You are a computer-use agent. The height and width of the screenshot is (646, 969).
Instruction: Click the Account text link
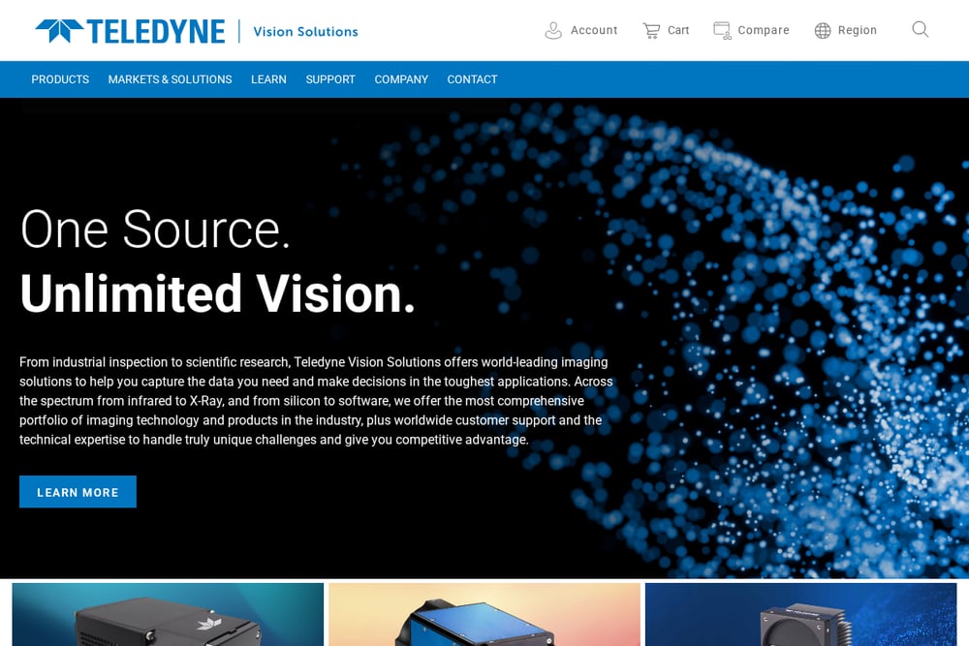tap(594, 30)
